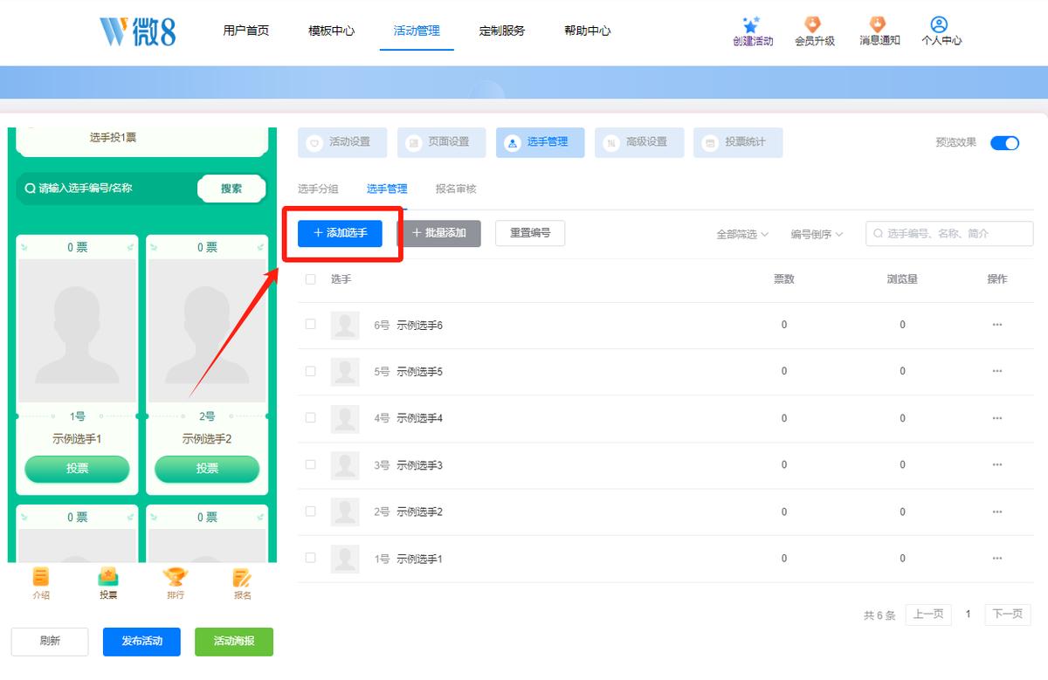Switch to 页面设置 tab
This screenshot has height=680, width=1048.
441,142
